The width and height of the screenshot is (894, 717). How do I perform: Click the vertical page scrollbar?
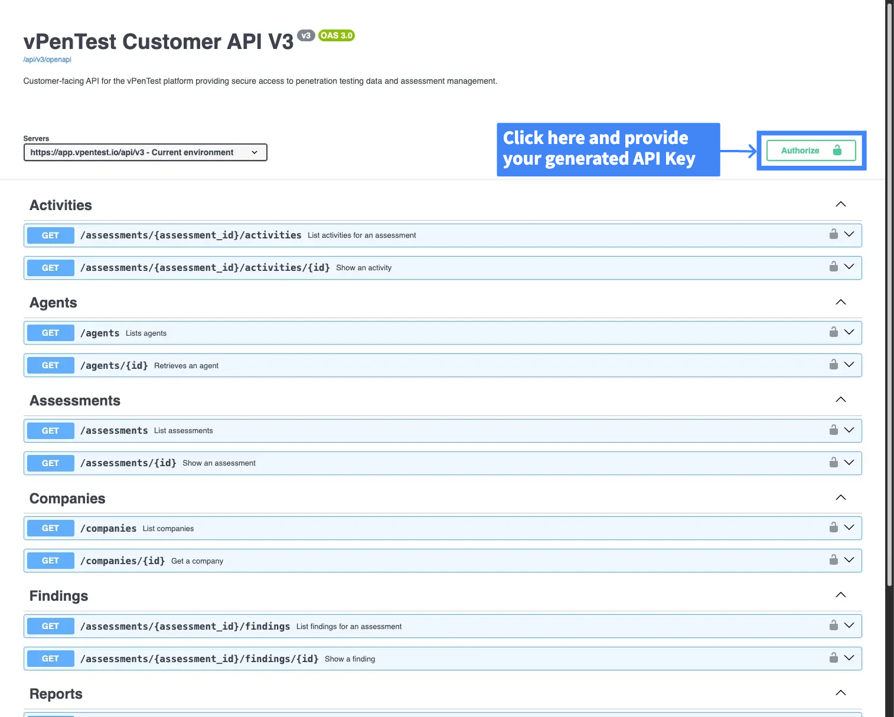click(889, 295)
